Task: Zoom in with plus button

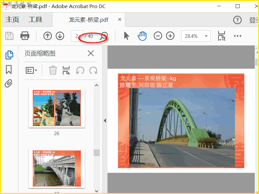Action: (x=170, y=36)
